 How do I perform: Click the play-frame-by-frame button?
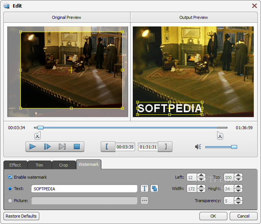(47, 147)
